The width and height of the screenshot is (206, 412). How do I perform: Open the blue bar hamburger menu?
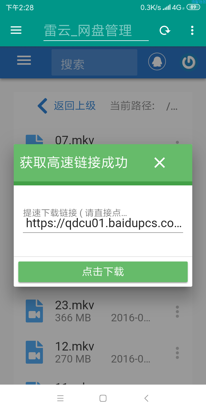(x=24, y=60)
